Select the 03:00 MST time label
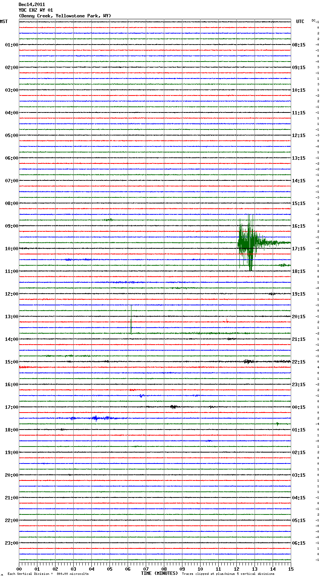Viewport: 321px width, 579px height. 11,90
